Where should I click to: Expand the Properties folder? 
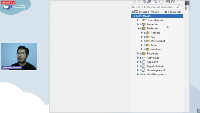138,24
